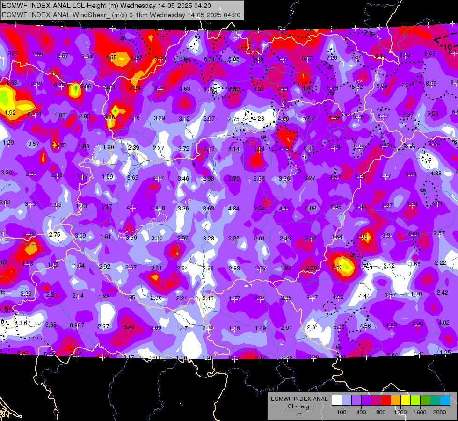Click the light lavender legend swatch
The height and width of the screenshot is (421, 458).
(x=347, y=400)
